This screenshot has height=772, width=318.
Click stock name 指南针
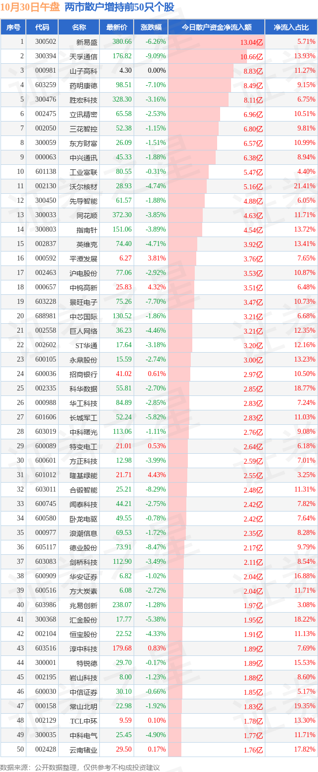pyautogui.click(x=87, y=230)
